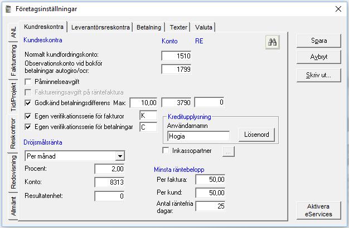This screenshot has width=349, height=228.
Task: Close the Företagsinställningar dialog
Action: coord(338,9)
